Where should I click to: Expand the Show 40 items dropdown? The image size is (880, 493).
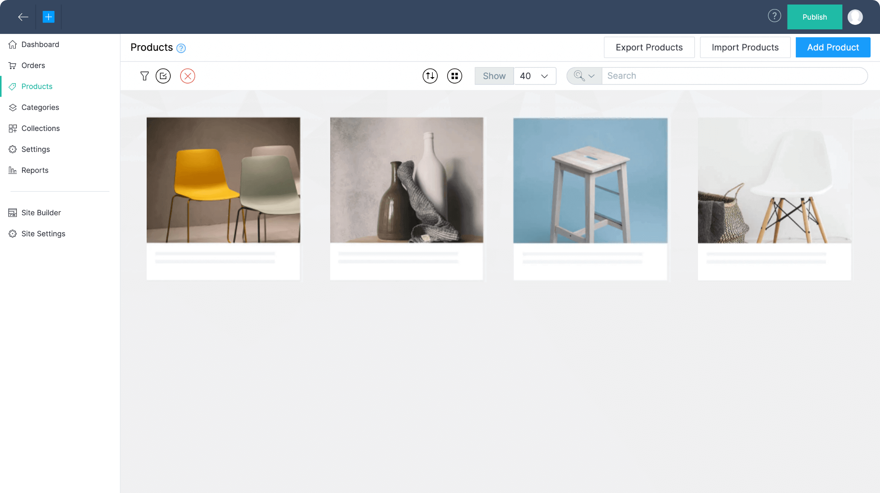coord(534,76)
